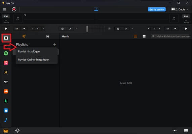Open the right deck tempo percentage dropdown

[x=187, y=22]
